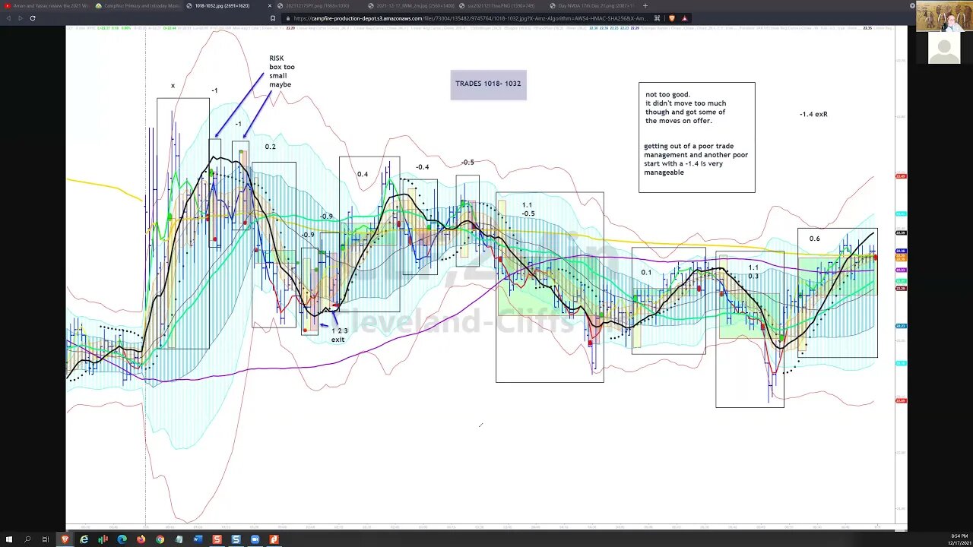
Task: Click the '0.2' trade result label
Action: pos(270,147)
